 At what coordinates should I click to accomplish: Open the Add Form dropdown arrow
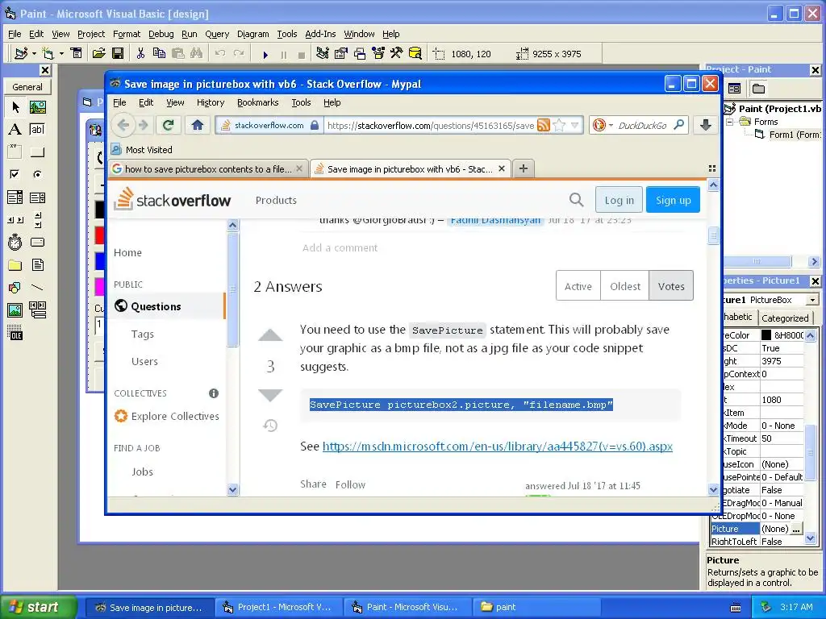(x=61, y=54)
